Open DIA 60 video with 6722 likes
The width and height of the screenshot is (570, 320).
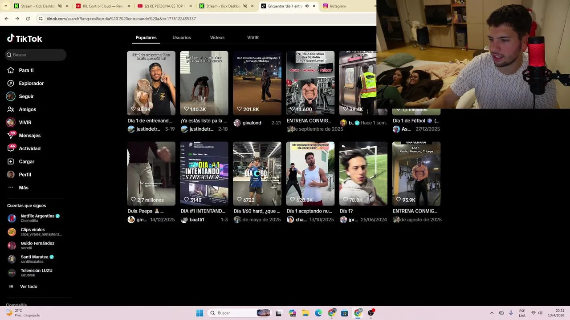pyautogui.click(x=257, y=174)
